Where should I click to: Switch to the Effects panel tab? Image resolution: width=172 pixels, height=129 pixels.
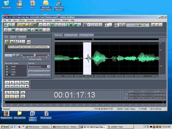(13, 37)
